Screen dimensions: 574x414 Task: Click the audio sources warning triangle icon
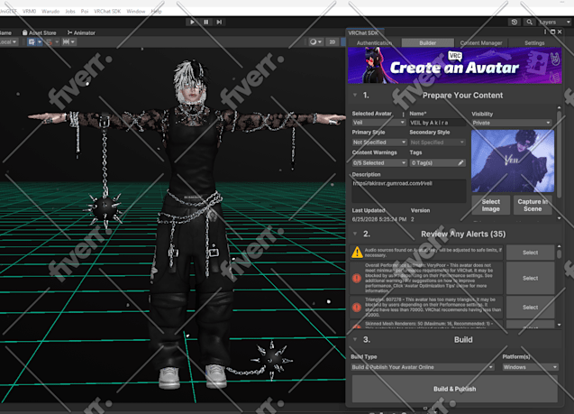pyautogui.click(x=357, y=253)
